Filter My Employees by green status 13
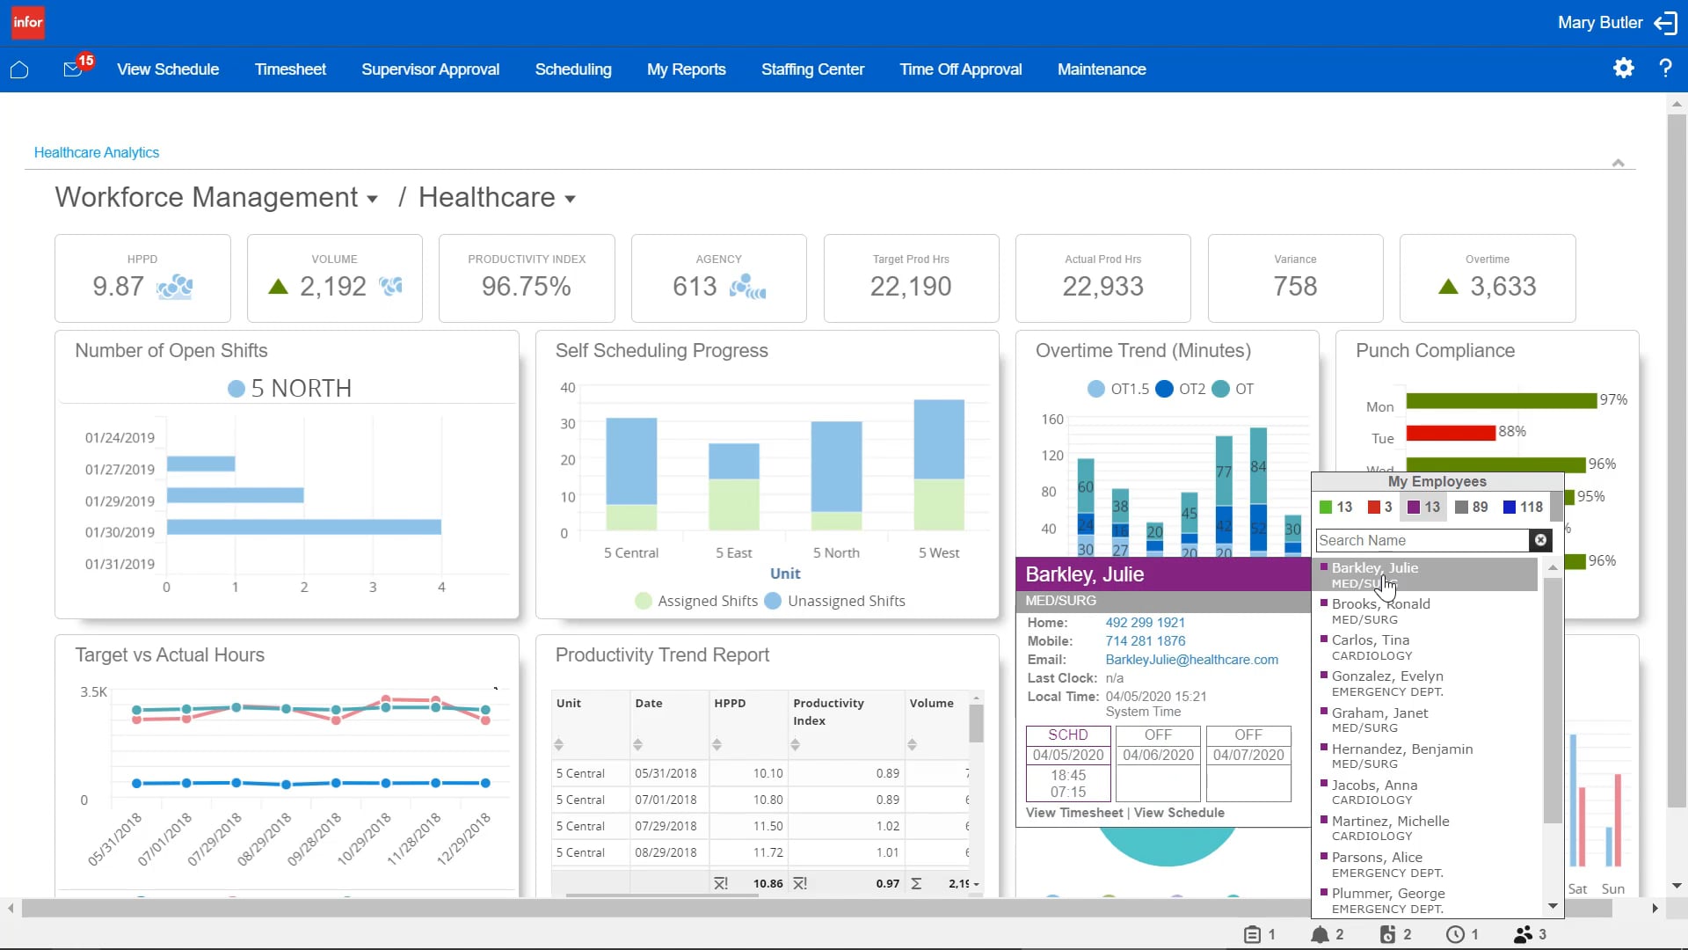Screen dimensions: 1688x950 pyautogui.click(x=1335, y=508)
